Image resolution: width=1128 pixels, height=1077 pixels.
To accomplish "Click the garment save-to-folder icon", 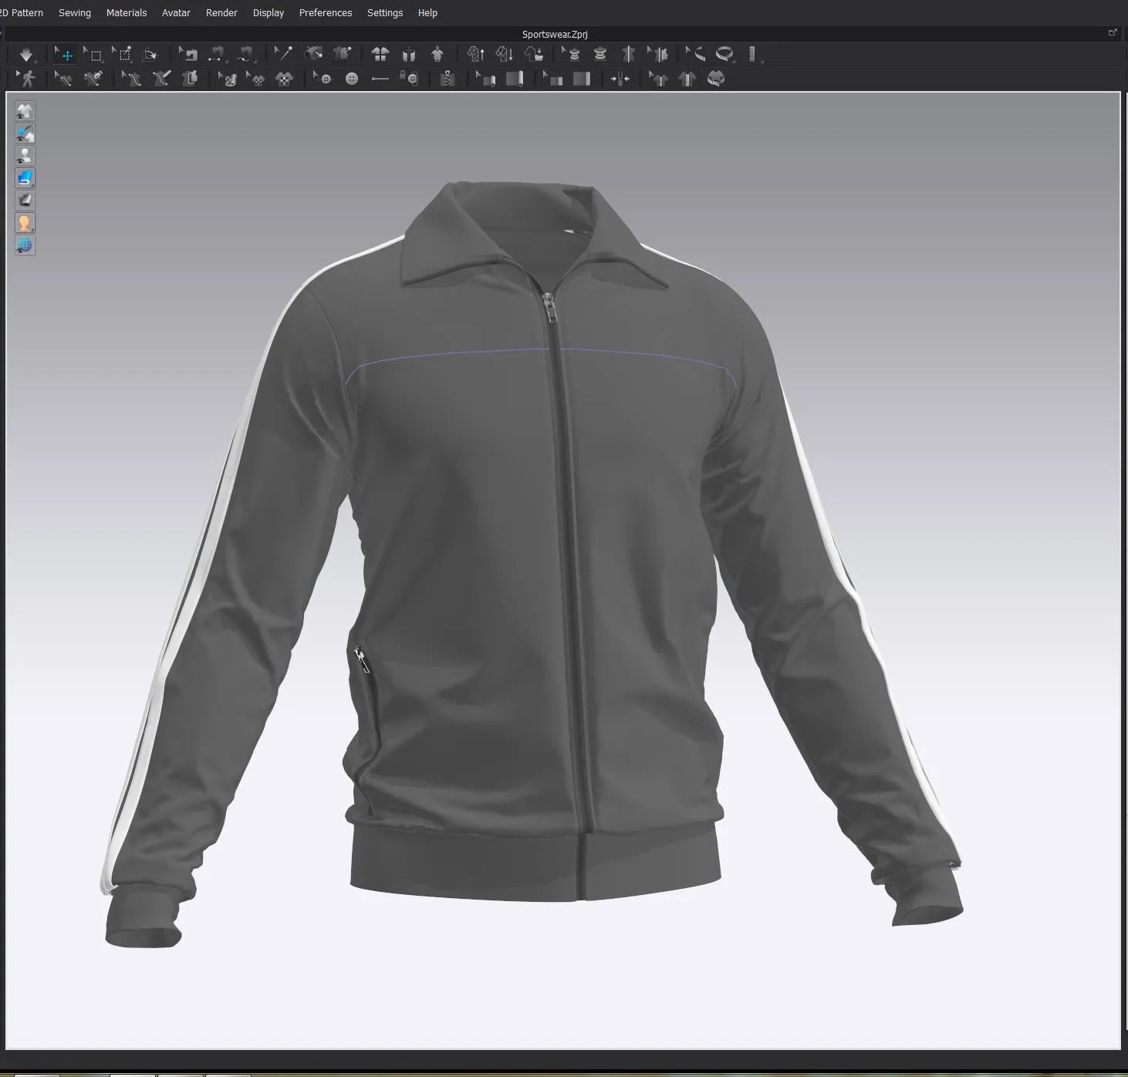I will point(534,54).
